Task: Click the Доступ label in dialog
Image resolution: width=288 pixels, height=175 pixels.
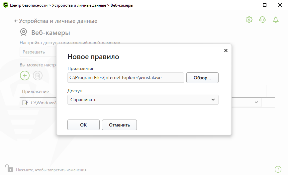Action: [x=75, y=91]
